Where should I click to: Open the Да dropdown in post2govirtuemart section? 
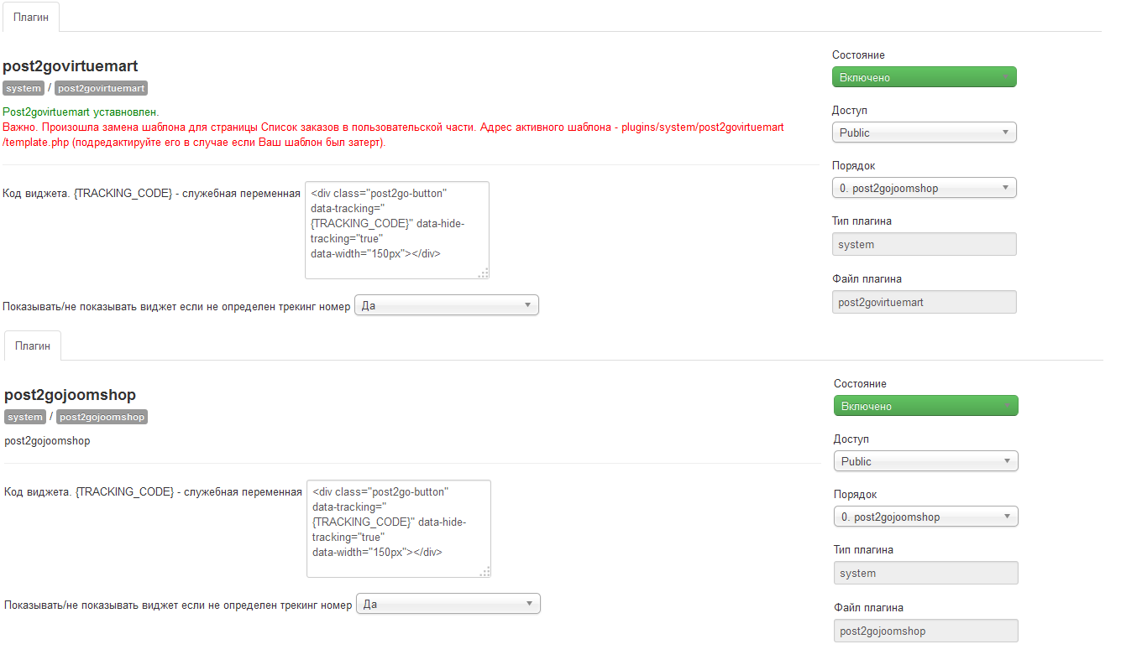pos(446,305)
